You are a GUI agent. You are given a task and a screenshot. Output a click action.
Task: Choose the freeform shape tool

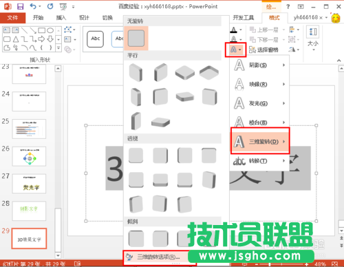[7, 48]
